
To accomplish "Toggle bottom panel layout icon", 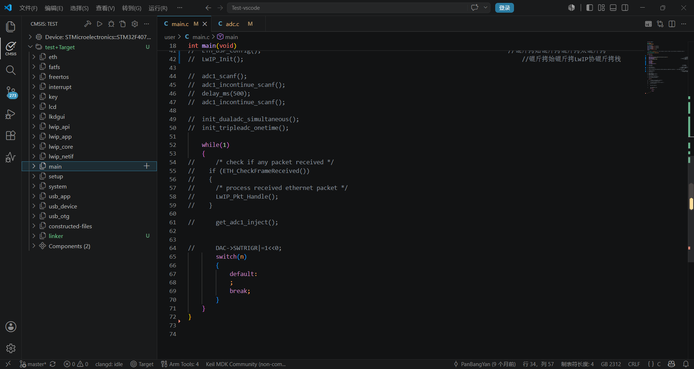I will [613, 8].
